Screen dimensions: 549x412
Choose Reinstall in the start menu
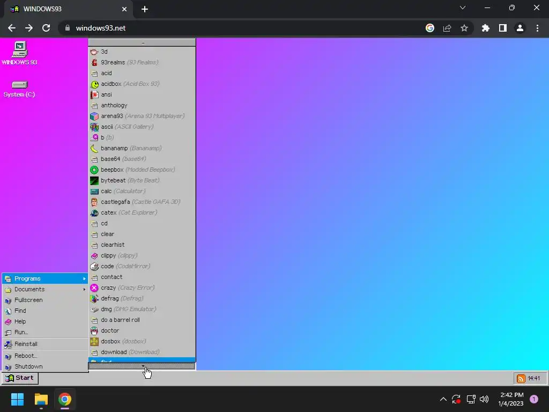45,344
